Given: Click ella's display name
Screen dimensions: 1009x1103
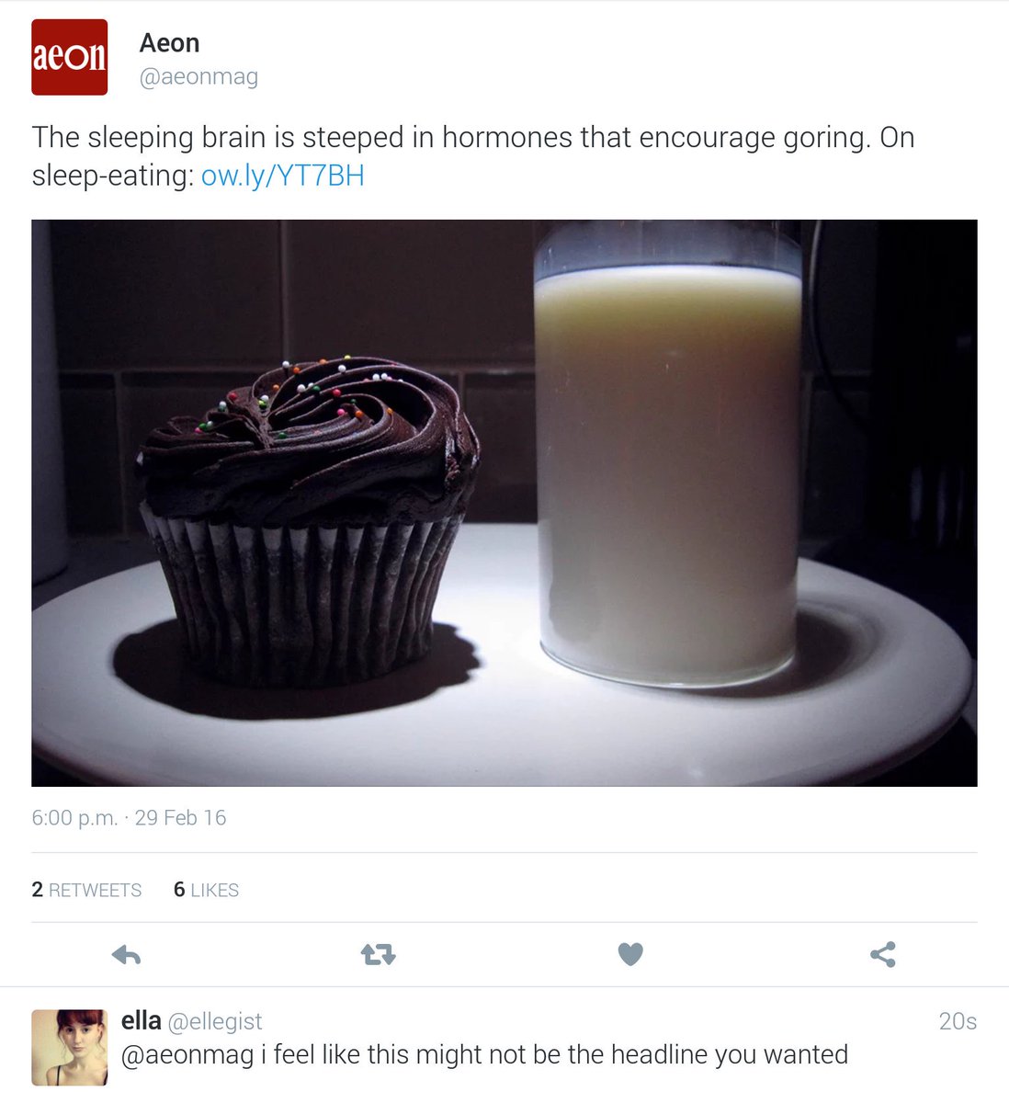Looking at the screenshot, I should [x=142, y=1020].
